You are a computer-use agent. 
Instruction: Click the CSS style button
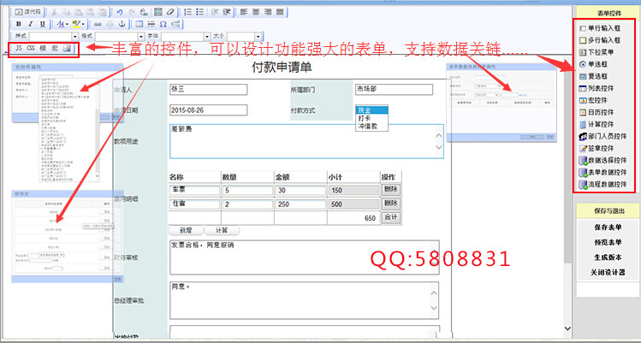click(31, 49)
